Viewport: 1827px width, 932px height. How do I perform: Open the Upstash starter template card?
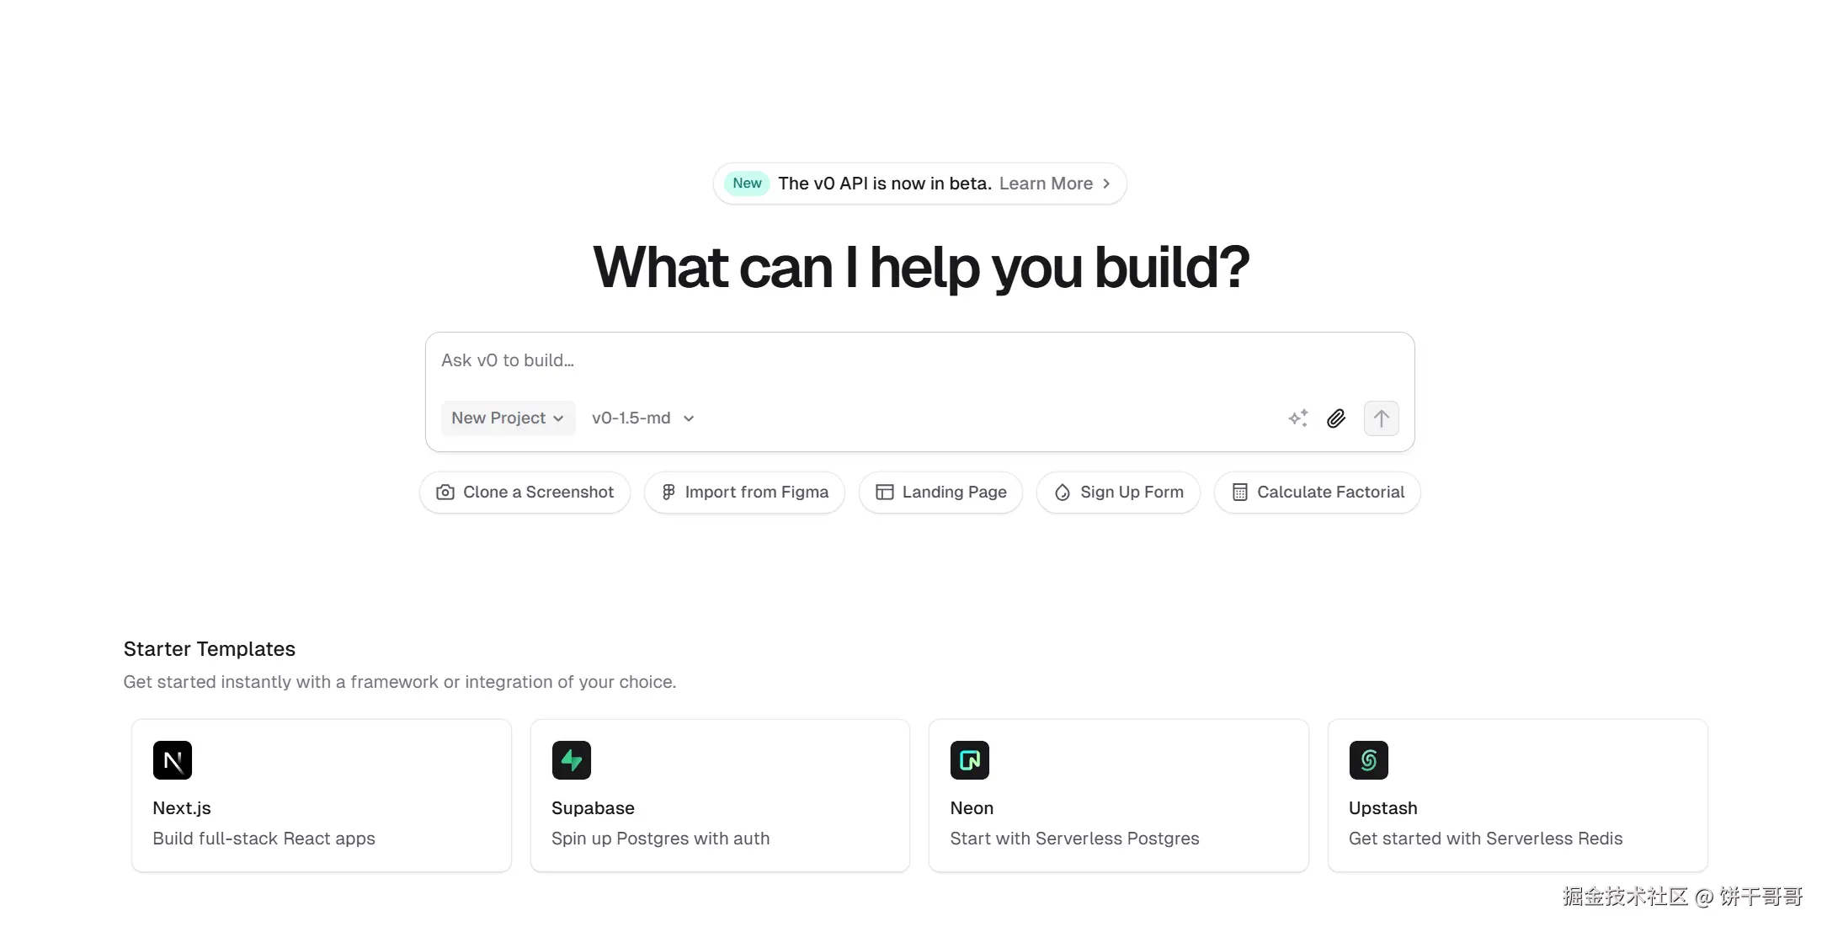pyautogui.click(x=1517, y=796)
